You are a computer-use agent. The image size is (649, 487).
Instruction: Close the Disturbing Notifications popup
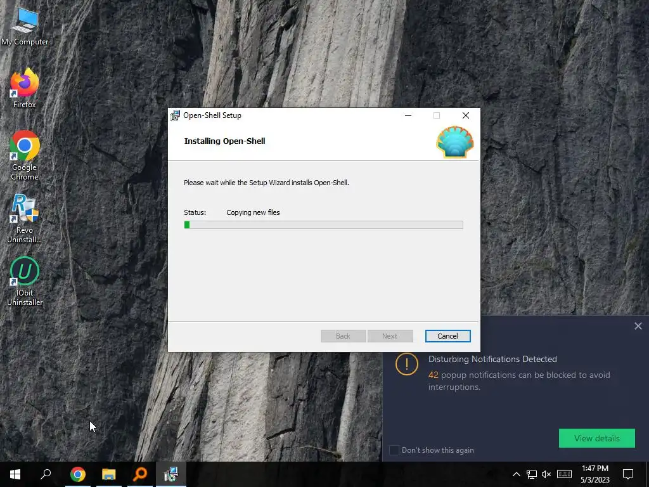pos(638,327)
